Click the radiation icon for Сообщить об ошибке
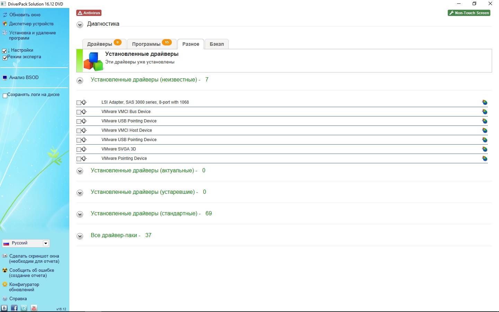 pyautogui.click(x=5, y=270)
